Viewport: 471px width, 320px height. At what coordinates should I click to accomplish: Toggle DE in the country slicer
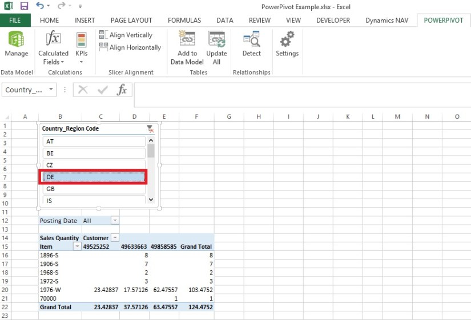(x=94, y=177)
